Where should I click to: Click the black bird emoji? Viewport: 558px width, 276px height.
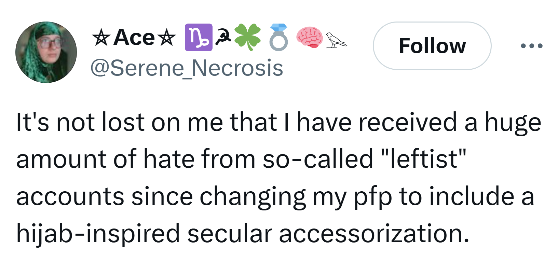pyautogui.click(x=336, y=40)
